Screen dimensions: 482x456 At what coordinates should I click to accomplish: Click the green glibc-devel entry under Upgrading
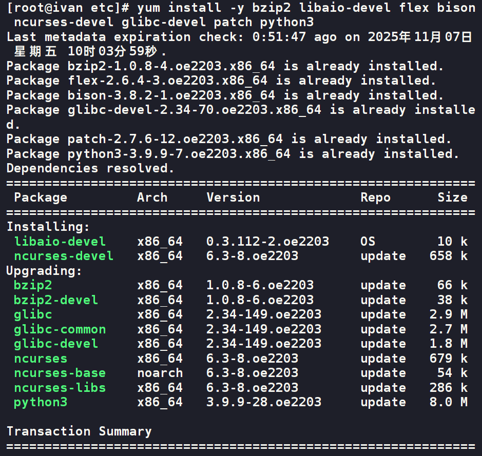point(56,344)
